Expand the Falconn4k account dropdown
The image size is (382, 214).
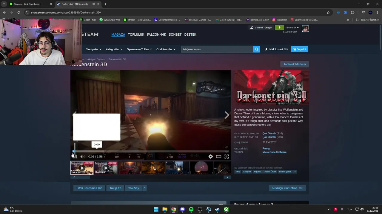(x=292, y=28)
